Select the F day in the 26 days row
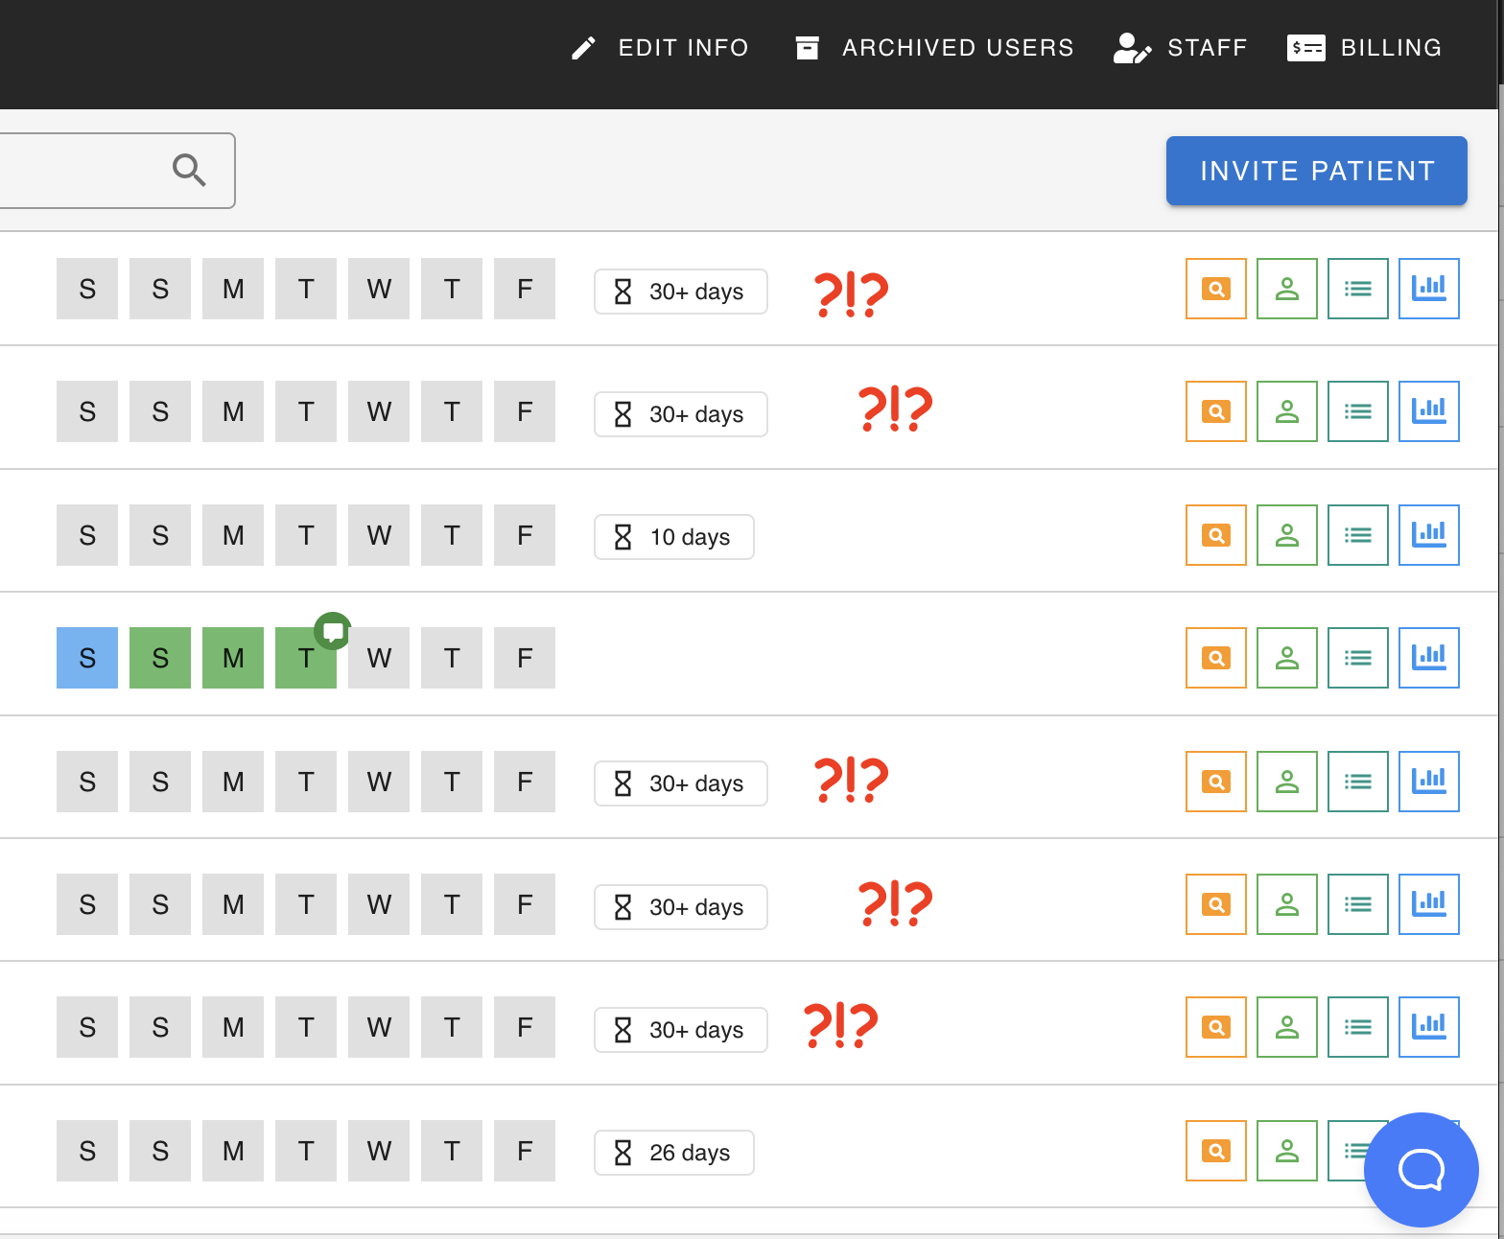Image resolution: width=1504 pixels, height=1239 pixels. pos(525,1151)
